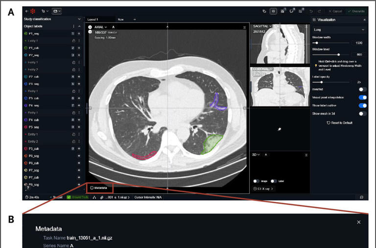The image size is (376, 248).
Task: Toggle Voxel pixel interpolation switch
Action: (363, 97)
